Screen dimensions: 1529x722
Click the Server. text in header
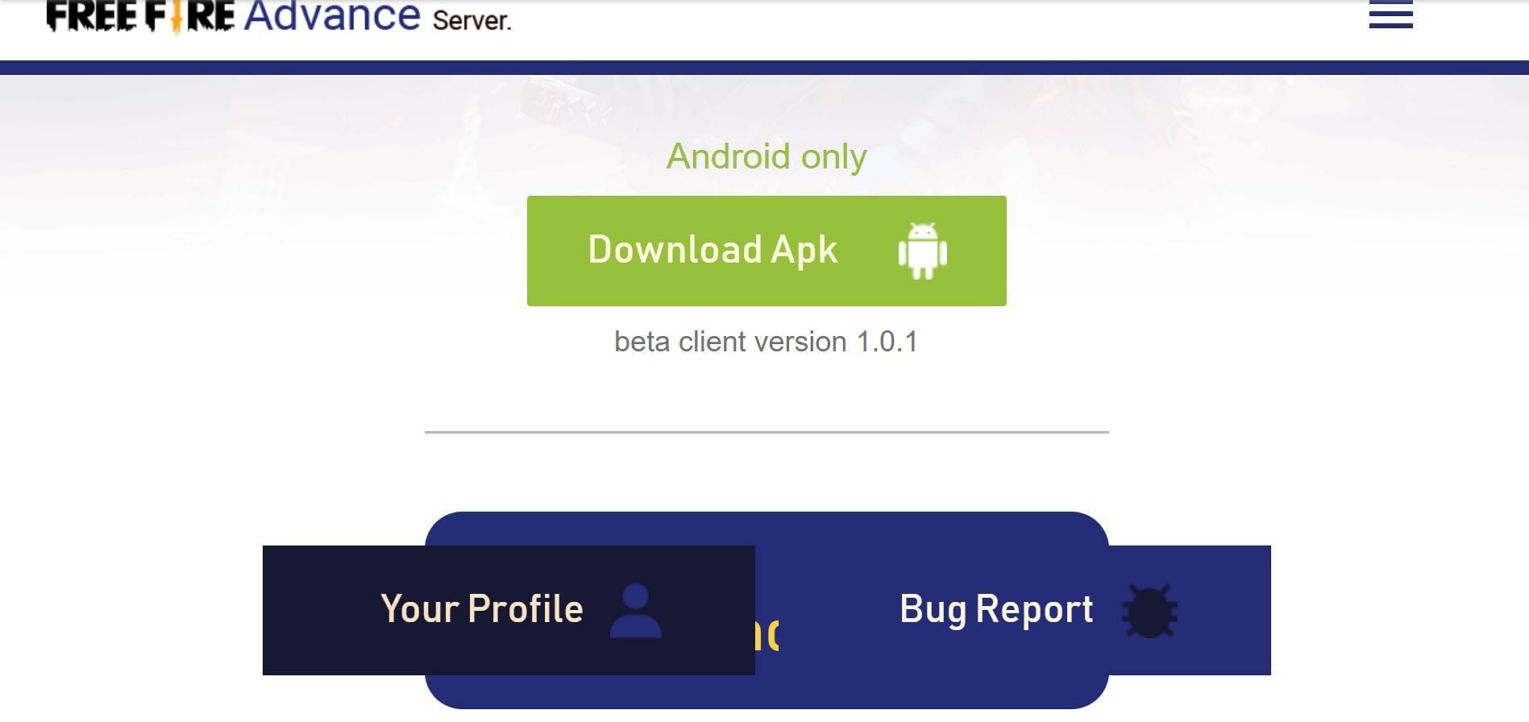pos(472,20)
